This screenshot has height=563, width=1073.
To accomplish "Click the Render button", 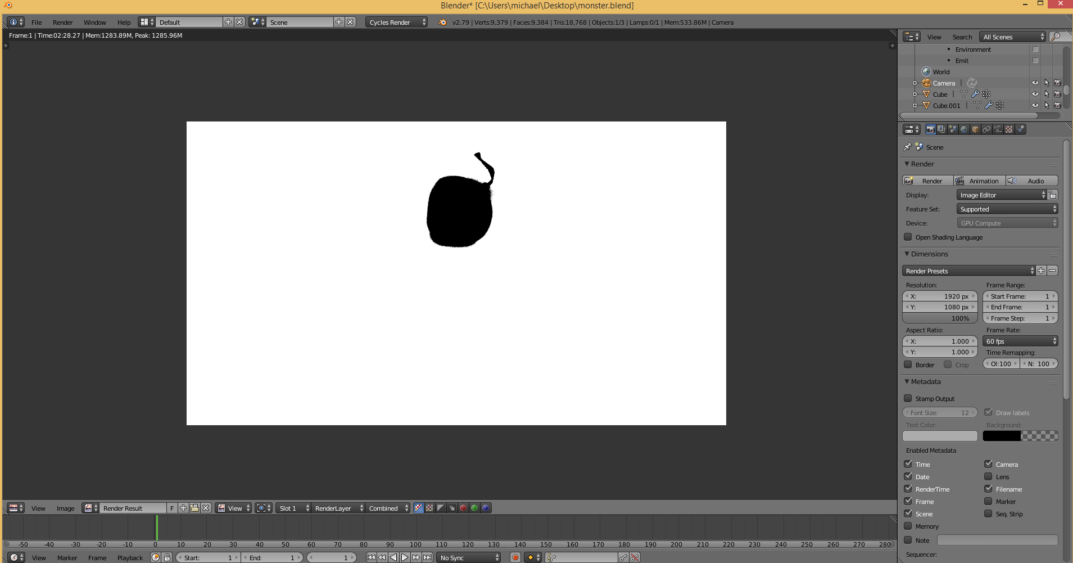I will (928, 181).
